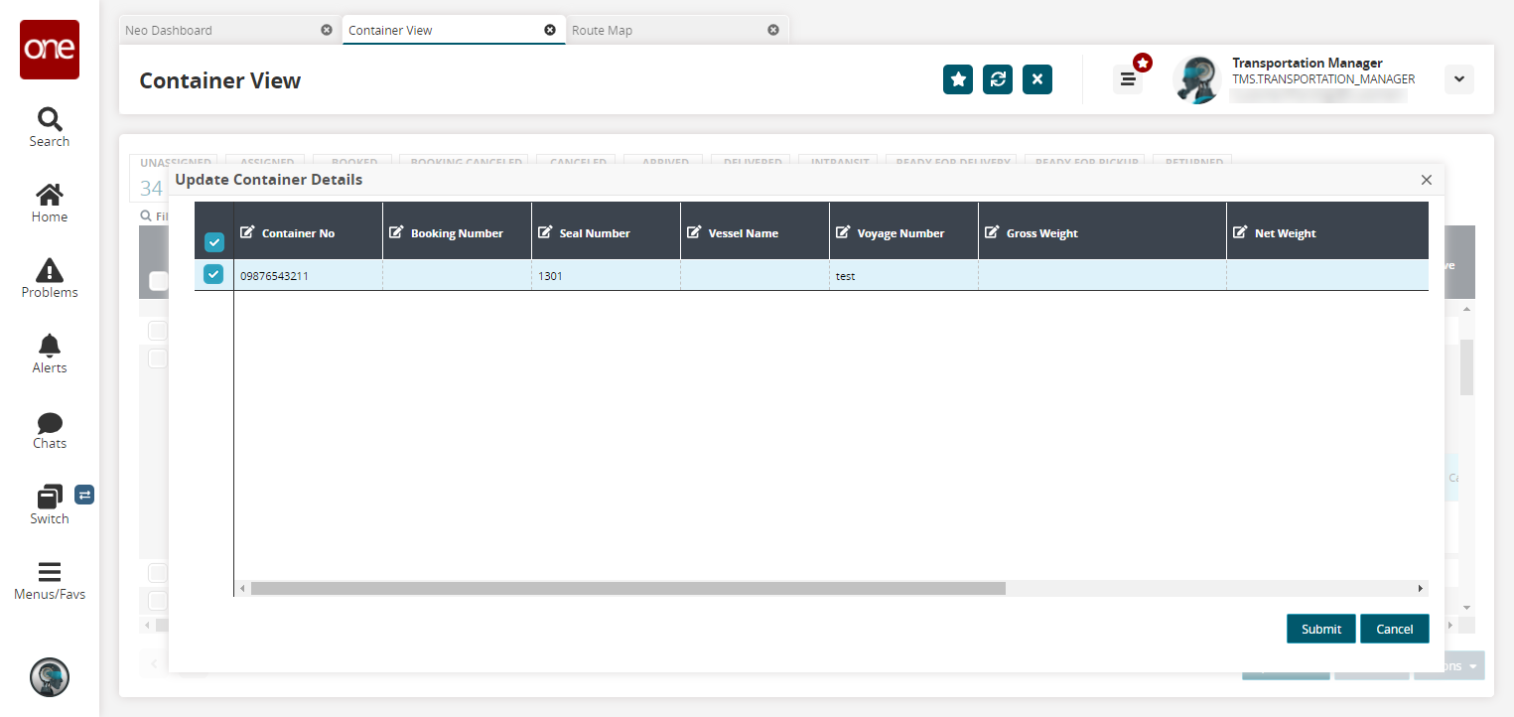Viewport: 1514px width, 717px height.
Task: Click the empty Vessel Name cell for 09876543211
Action: click(756, 276)
